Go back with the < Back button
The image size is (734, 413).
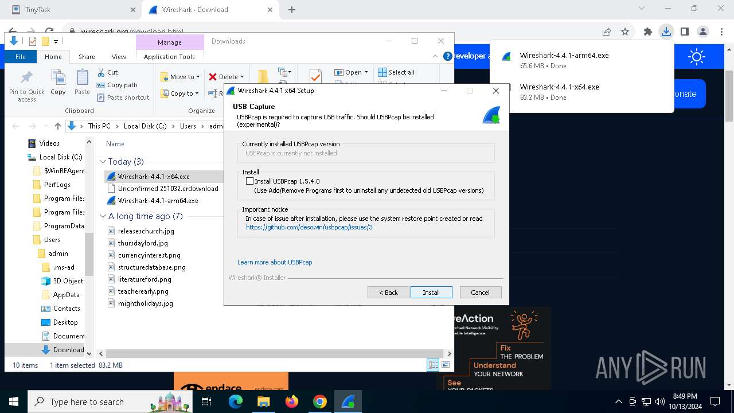point(388,293)
